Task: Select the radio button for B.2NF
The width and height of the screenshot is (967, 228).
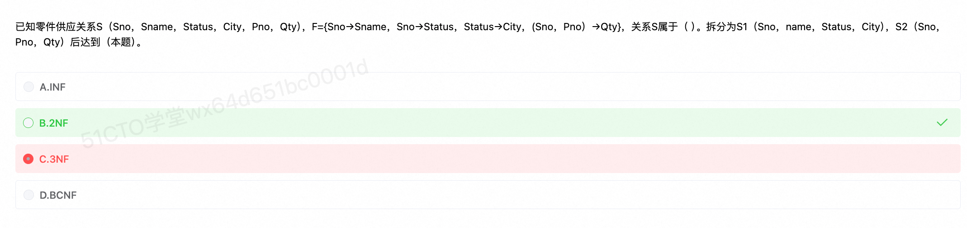Action: click(28, 123)
